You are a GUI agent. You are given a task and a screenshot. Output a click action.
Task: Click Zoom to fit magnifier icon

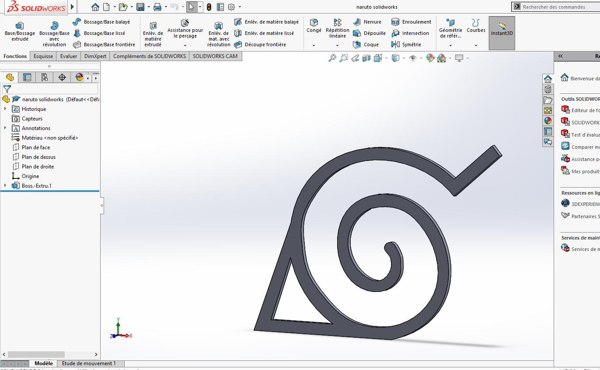pos(332,58)
